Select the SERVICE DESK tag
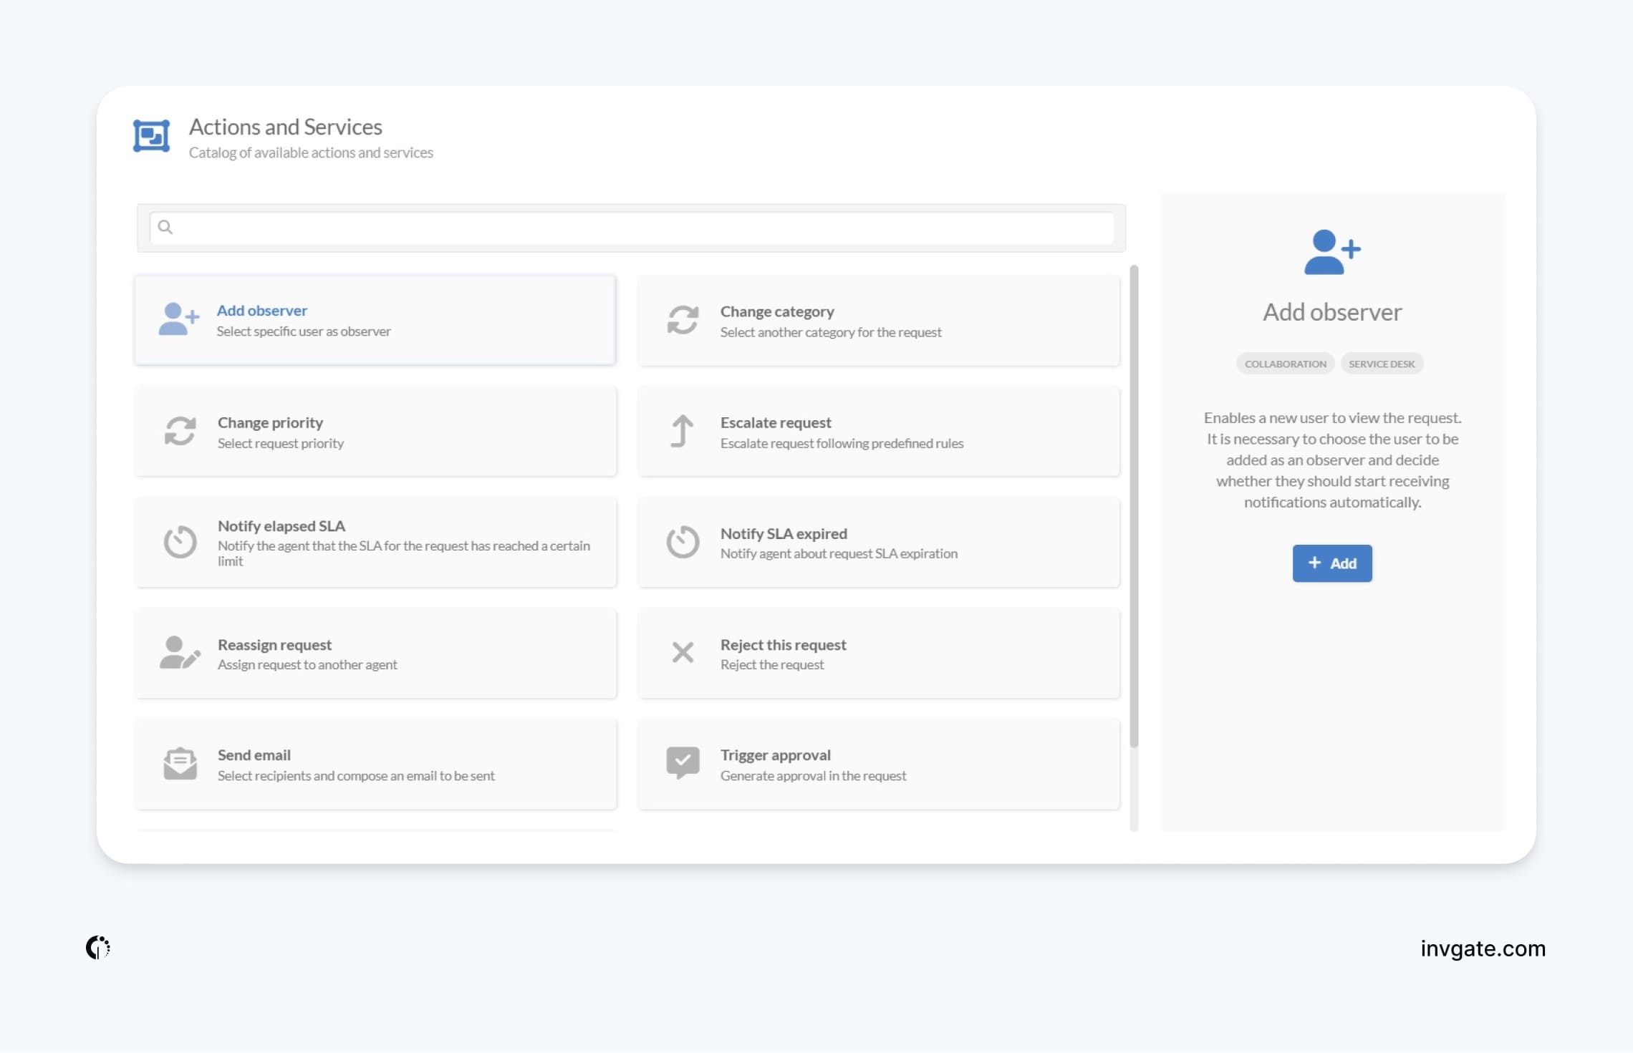 click(x=1381, y=364)
